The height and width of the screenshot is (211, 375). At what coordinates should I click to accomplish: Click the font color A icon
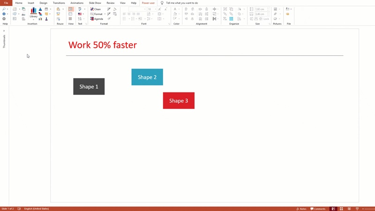(x=175, y=9)
